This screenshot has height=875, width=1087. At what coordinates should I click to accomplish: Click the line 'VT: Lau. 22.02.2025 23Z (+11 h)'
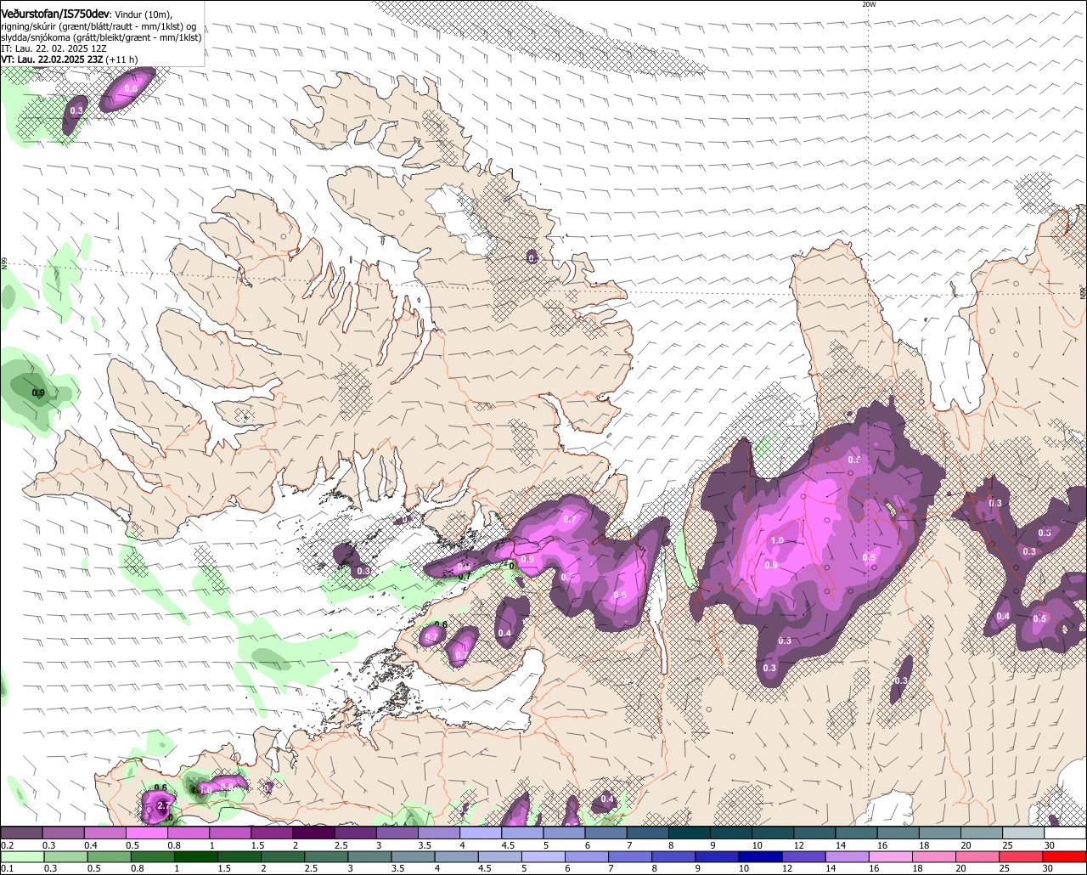[x=69, y=59]
